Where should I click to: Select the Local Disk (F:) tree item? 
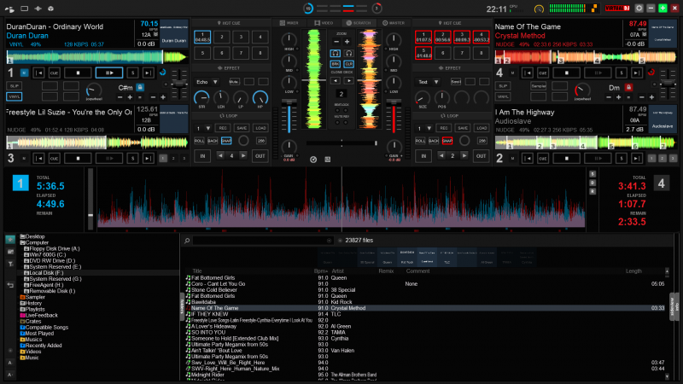[46, 272]
